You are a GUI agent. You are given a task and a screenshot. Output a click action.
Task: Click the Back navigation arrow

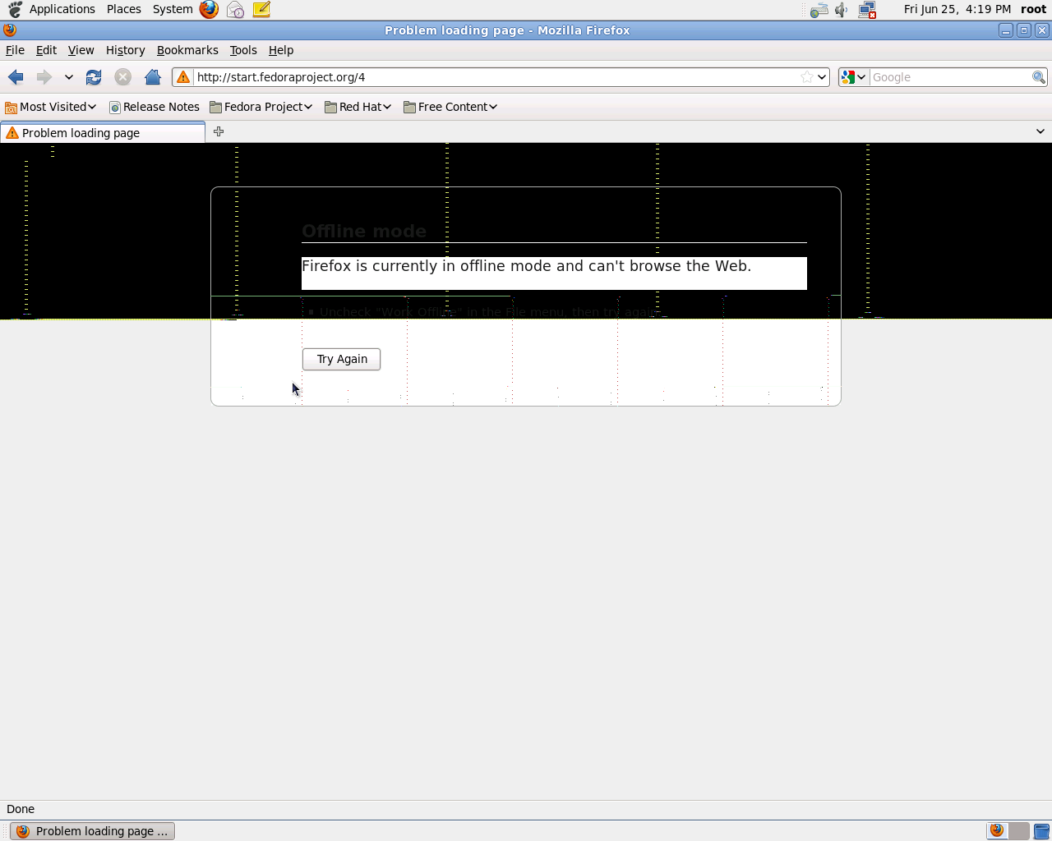[x=16, y=77]
